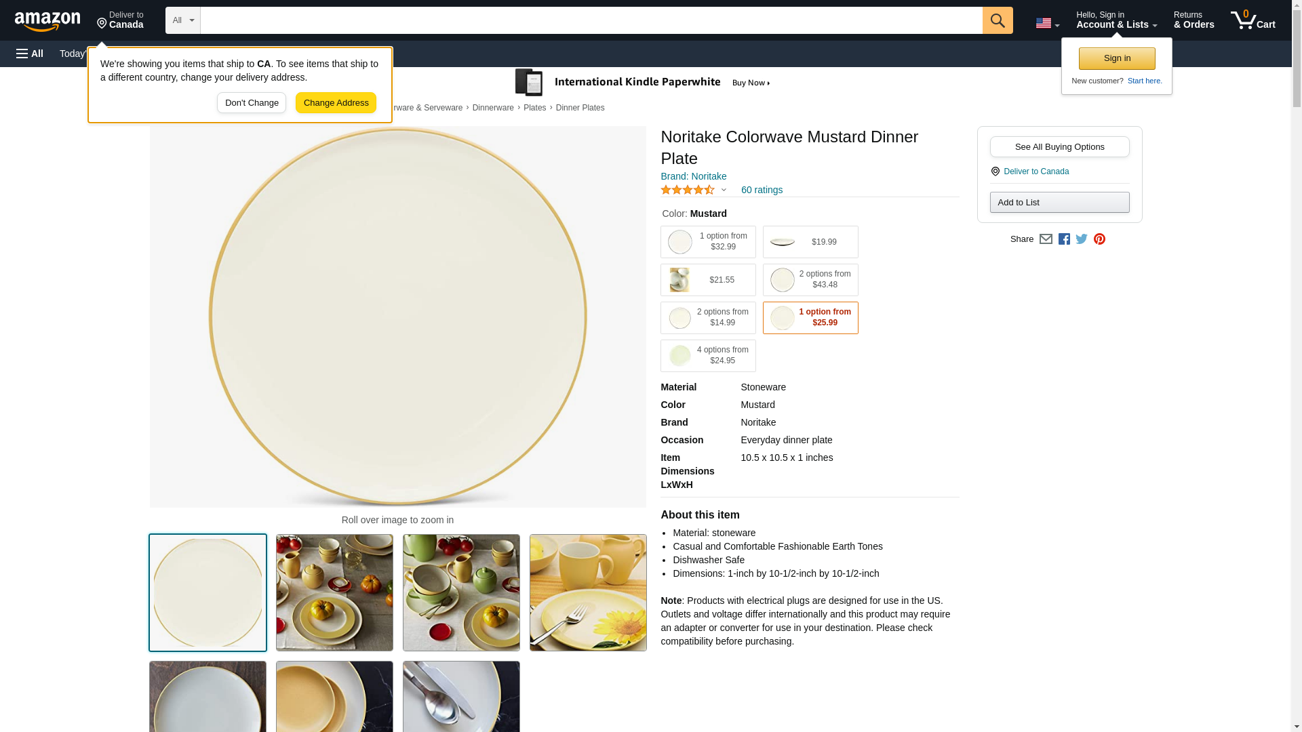Click the Change Address button
The width and height of the screenshot is (1302, 732).
click(x=336, y=103)
